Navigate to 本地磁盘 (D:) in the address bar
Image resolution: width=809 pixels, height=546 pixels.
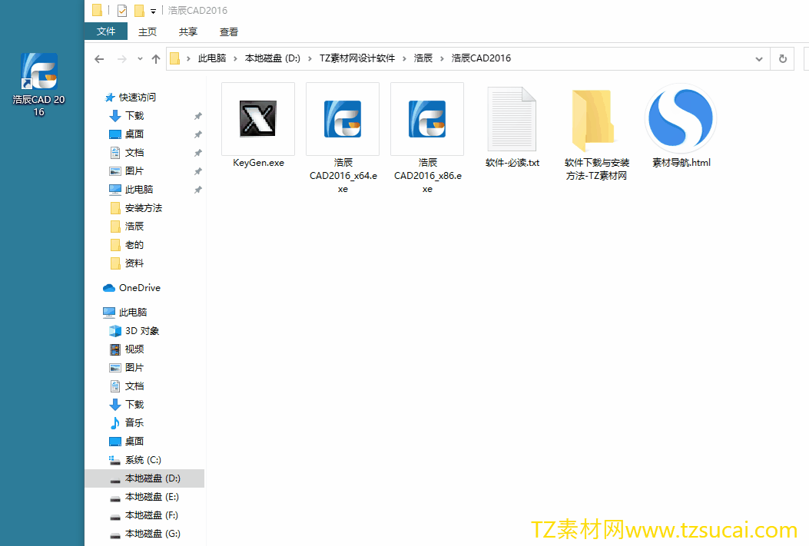tap(273, 58)
